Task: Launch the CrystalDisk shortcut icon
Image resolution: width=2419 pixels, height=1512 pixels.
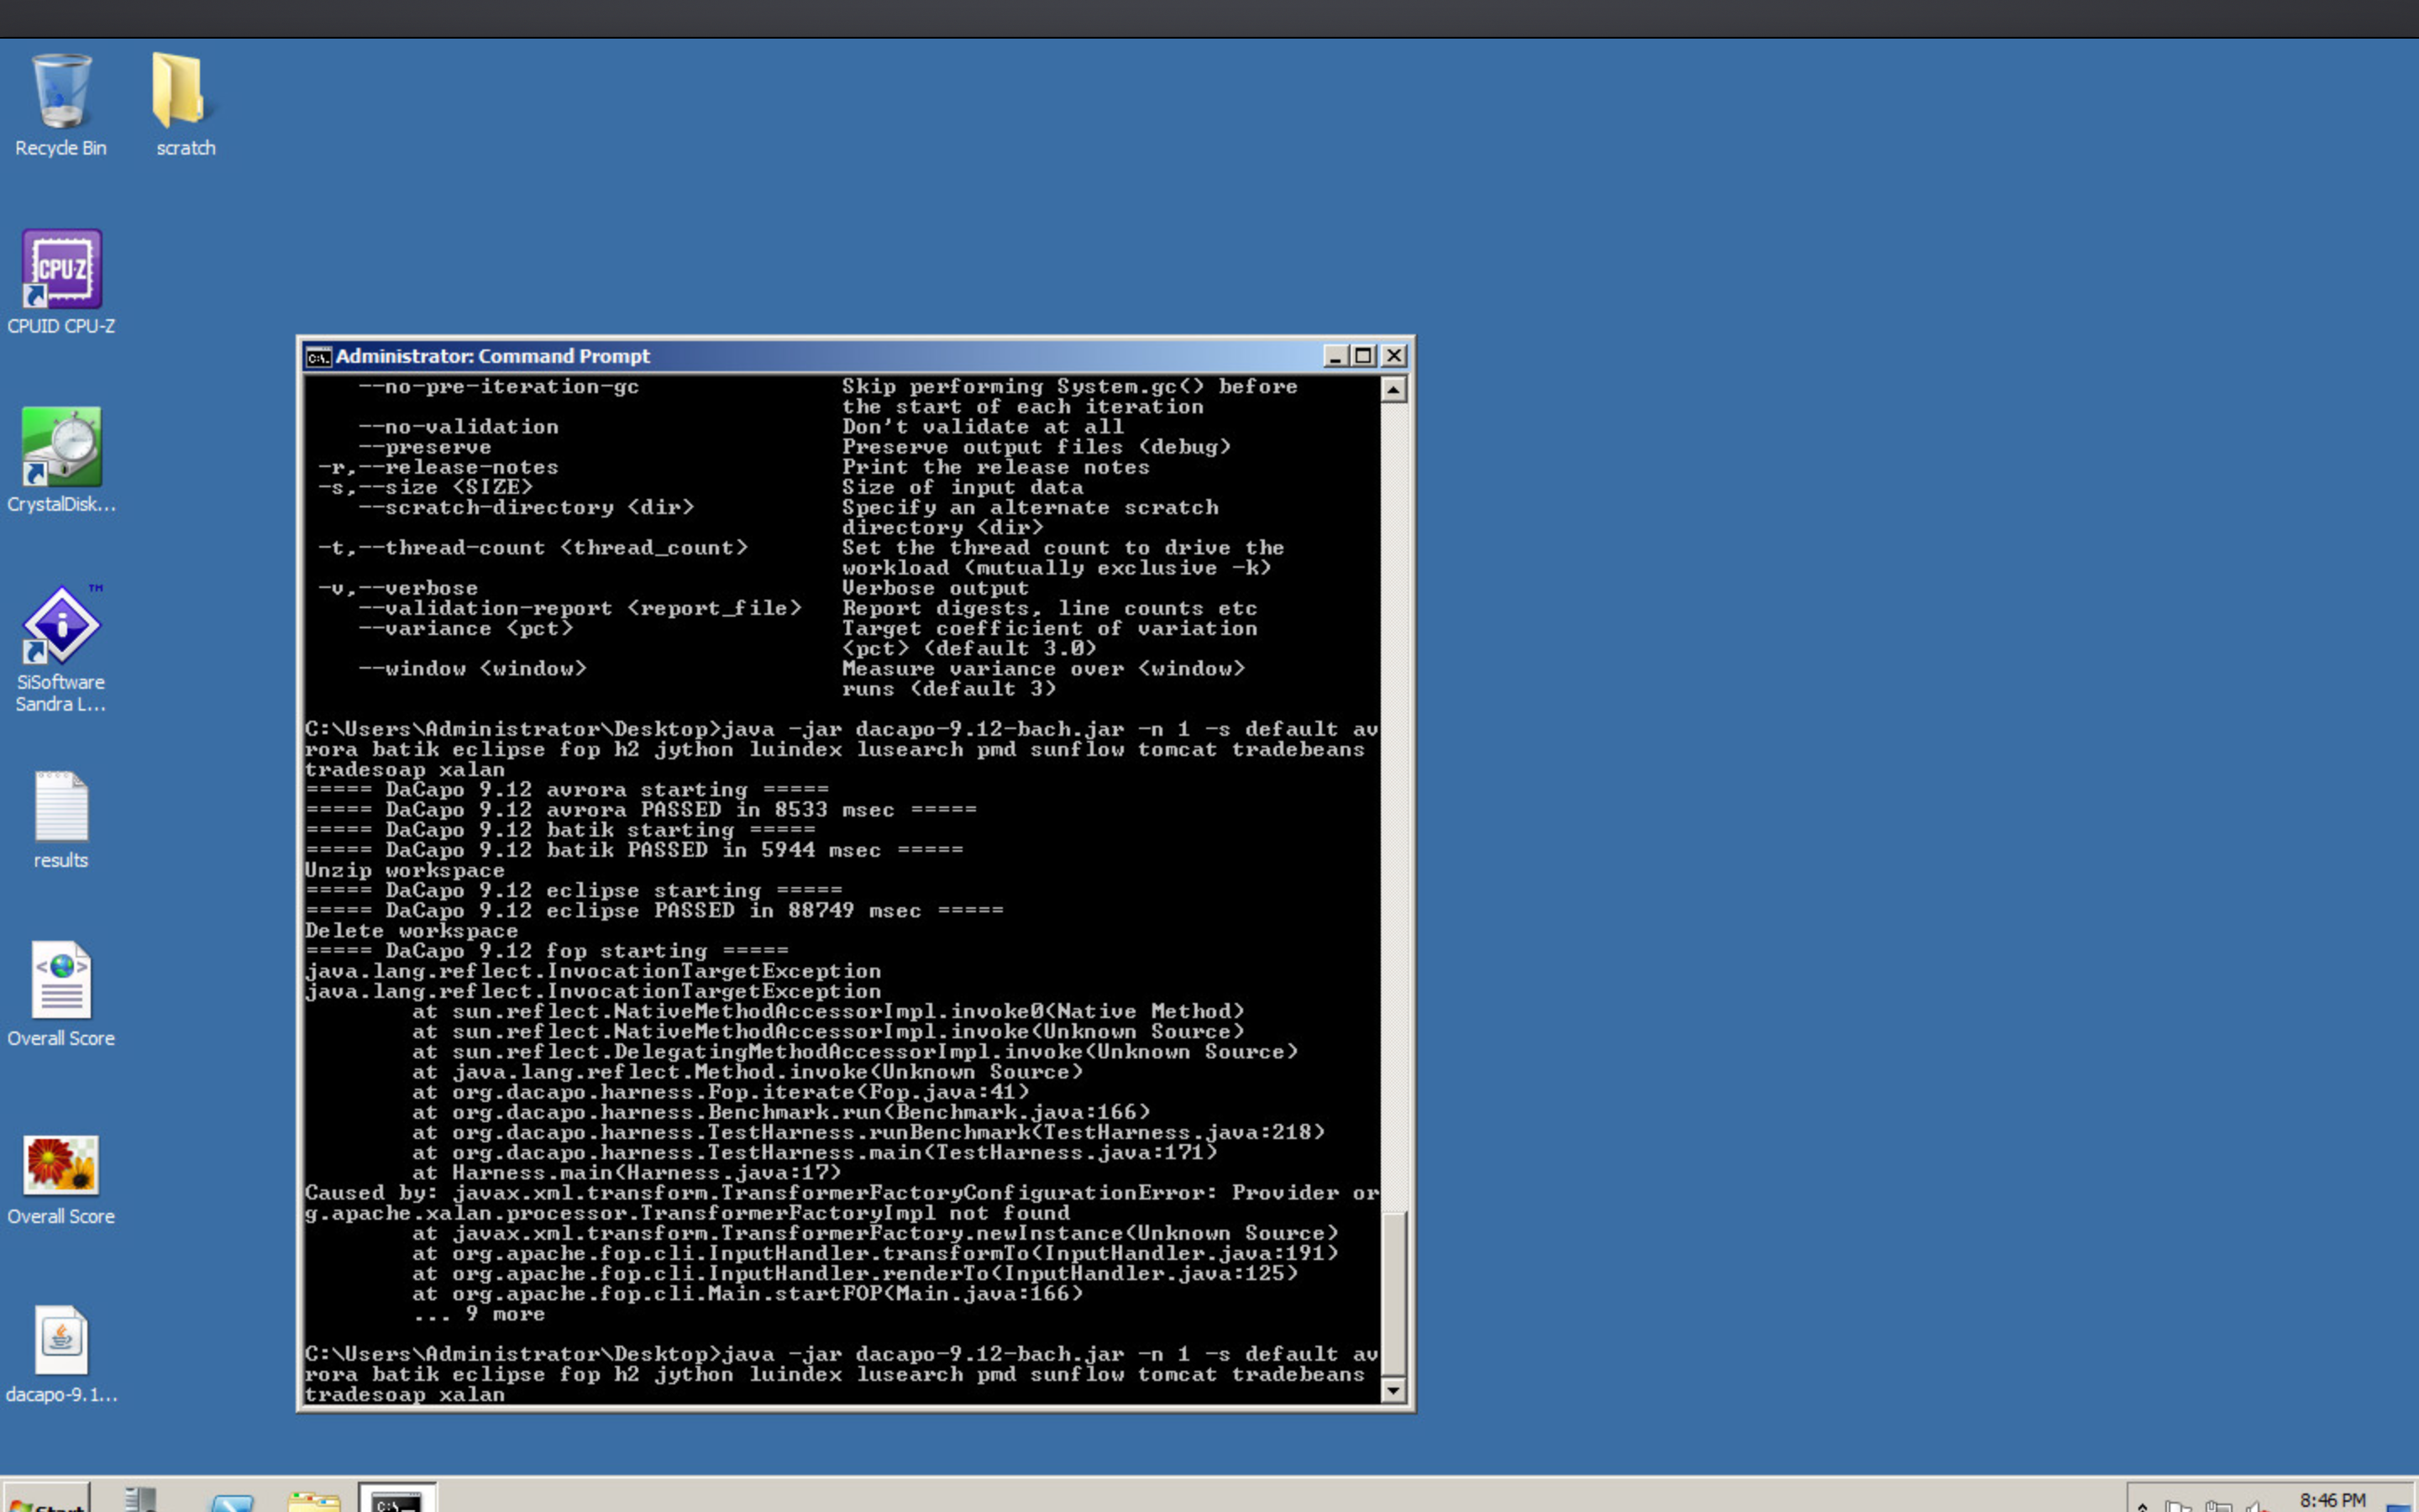Action: coord(61,448)
